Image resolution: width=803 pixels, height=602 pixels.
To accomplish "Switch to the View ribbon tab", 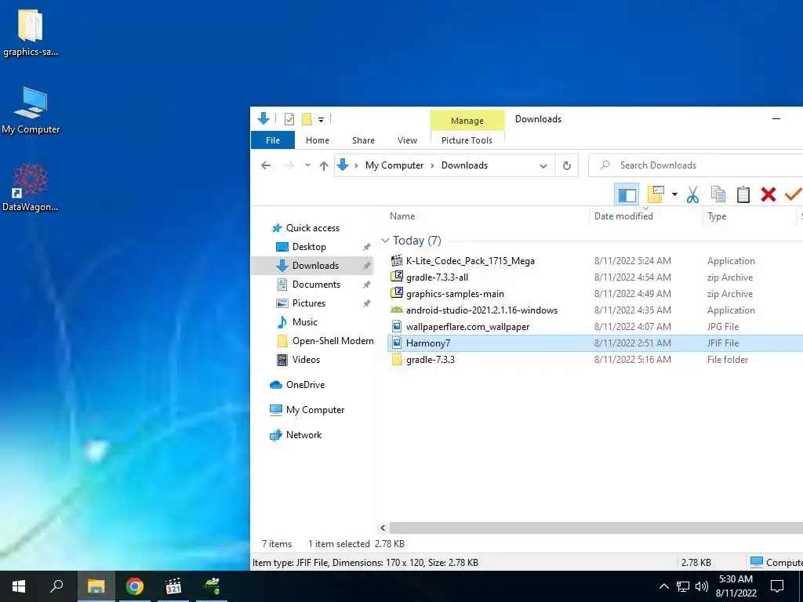I will point(407,140).
